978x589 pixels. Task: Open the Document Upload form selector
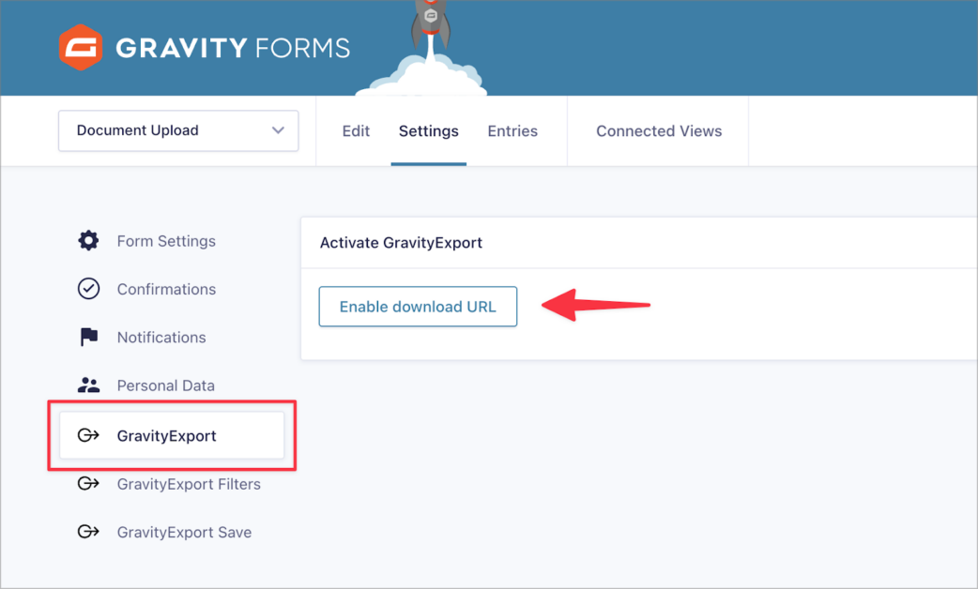point(178,130)
